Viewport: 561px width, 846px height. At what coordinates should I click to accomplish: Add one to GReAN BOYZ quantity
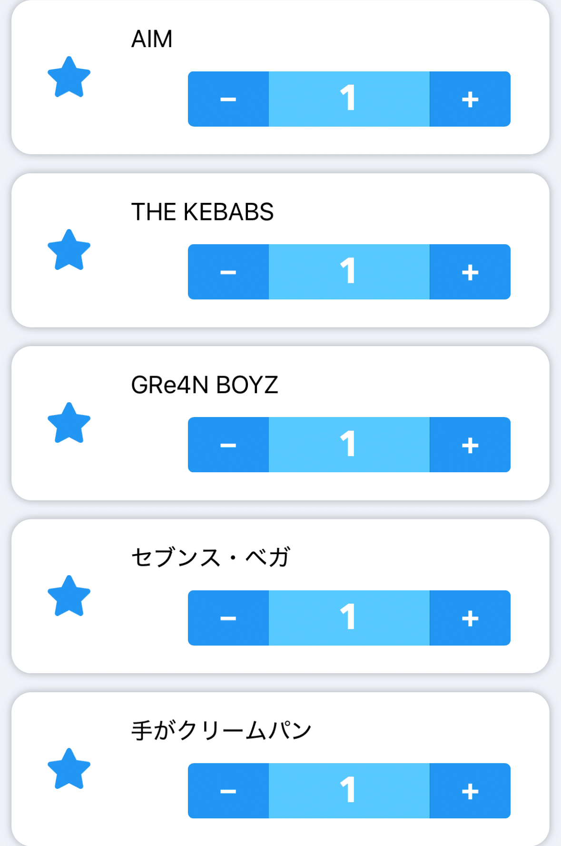click(x=470, y=445)
